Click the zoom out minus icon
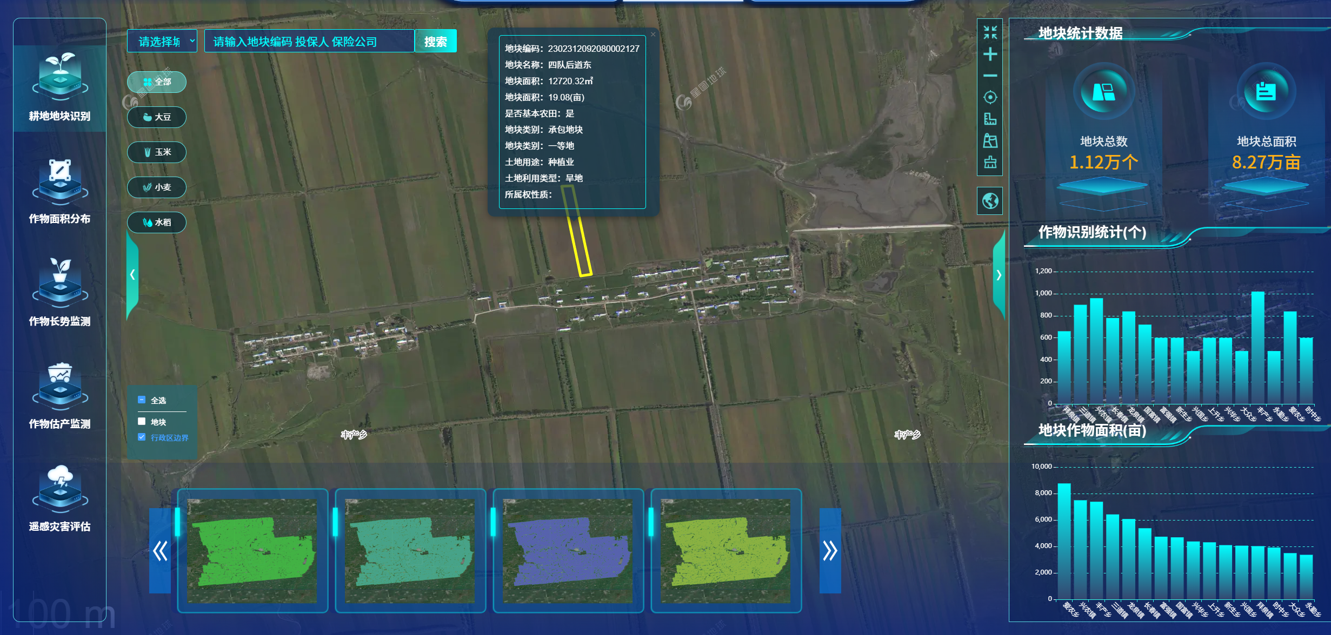This screenshot has width=1331, height=635. pos(990,76)
